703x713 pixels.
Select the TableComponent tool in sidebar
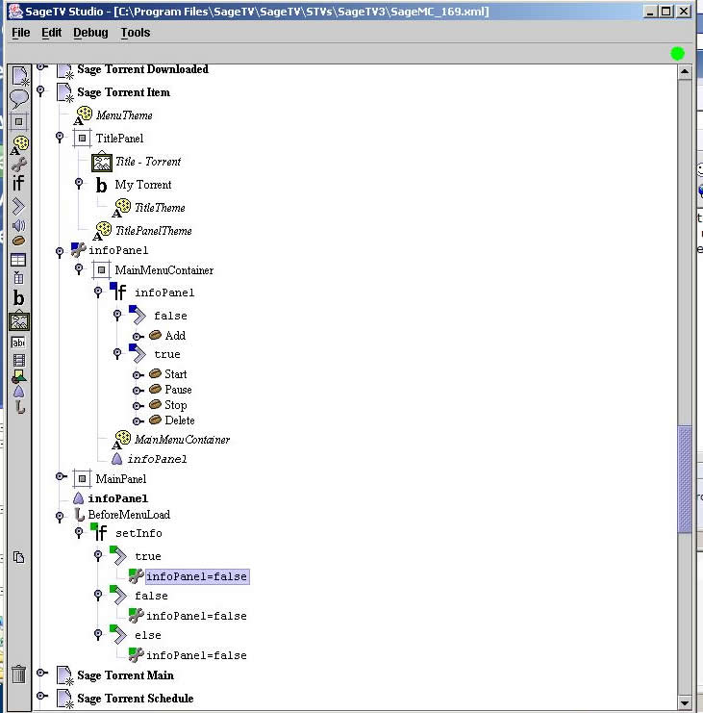pyautogui.click(x=18, y=277)
